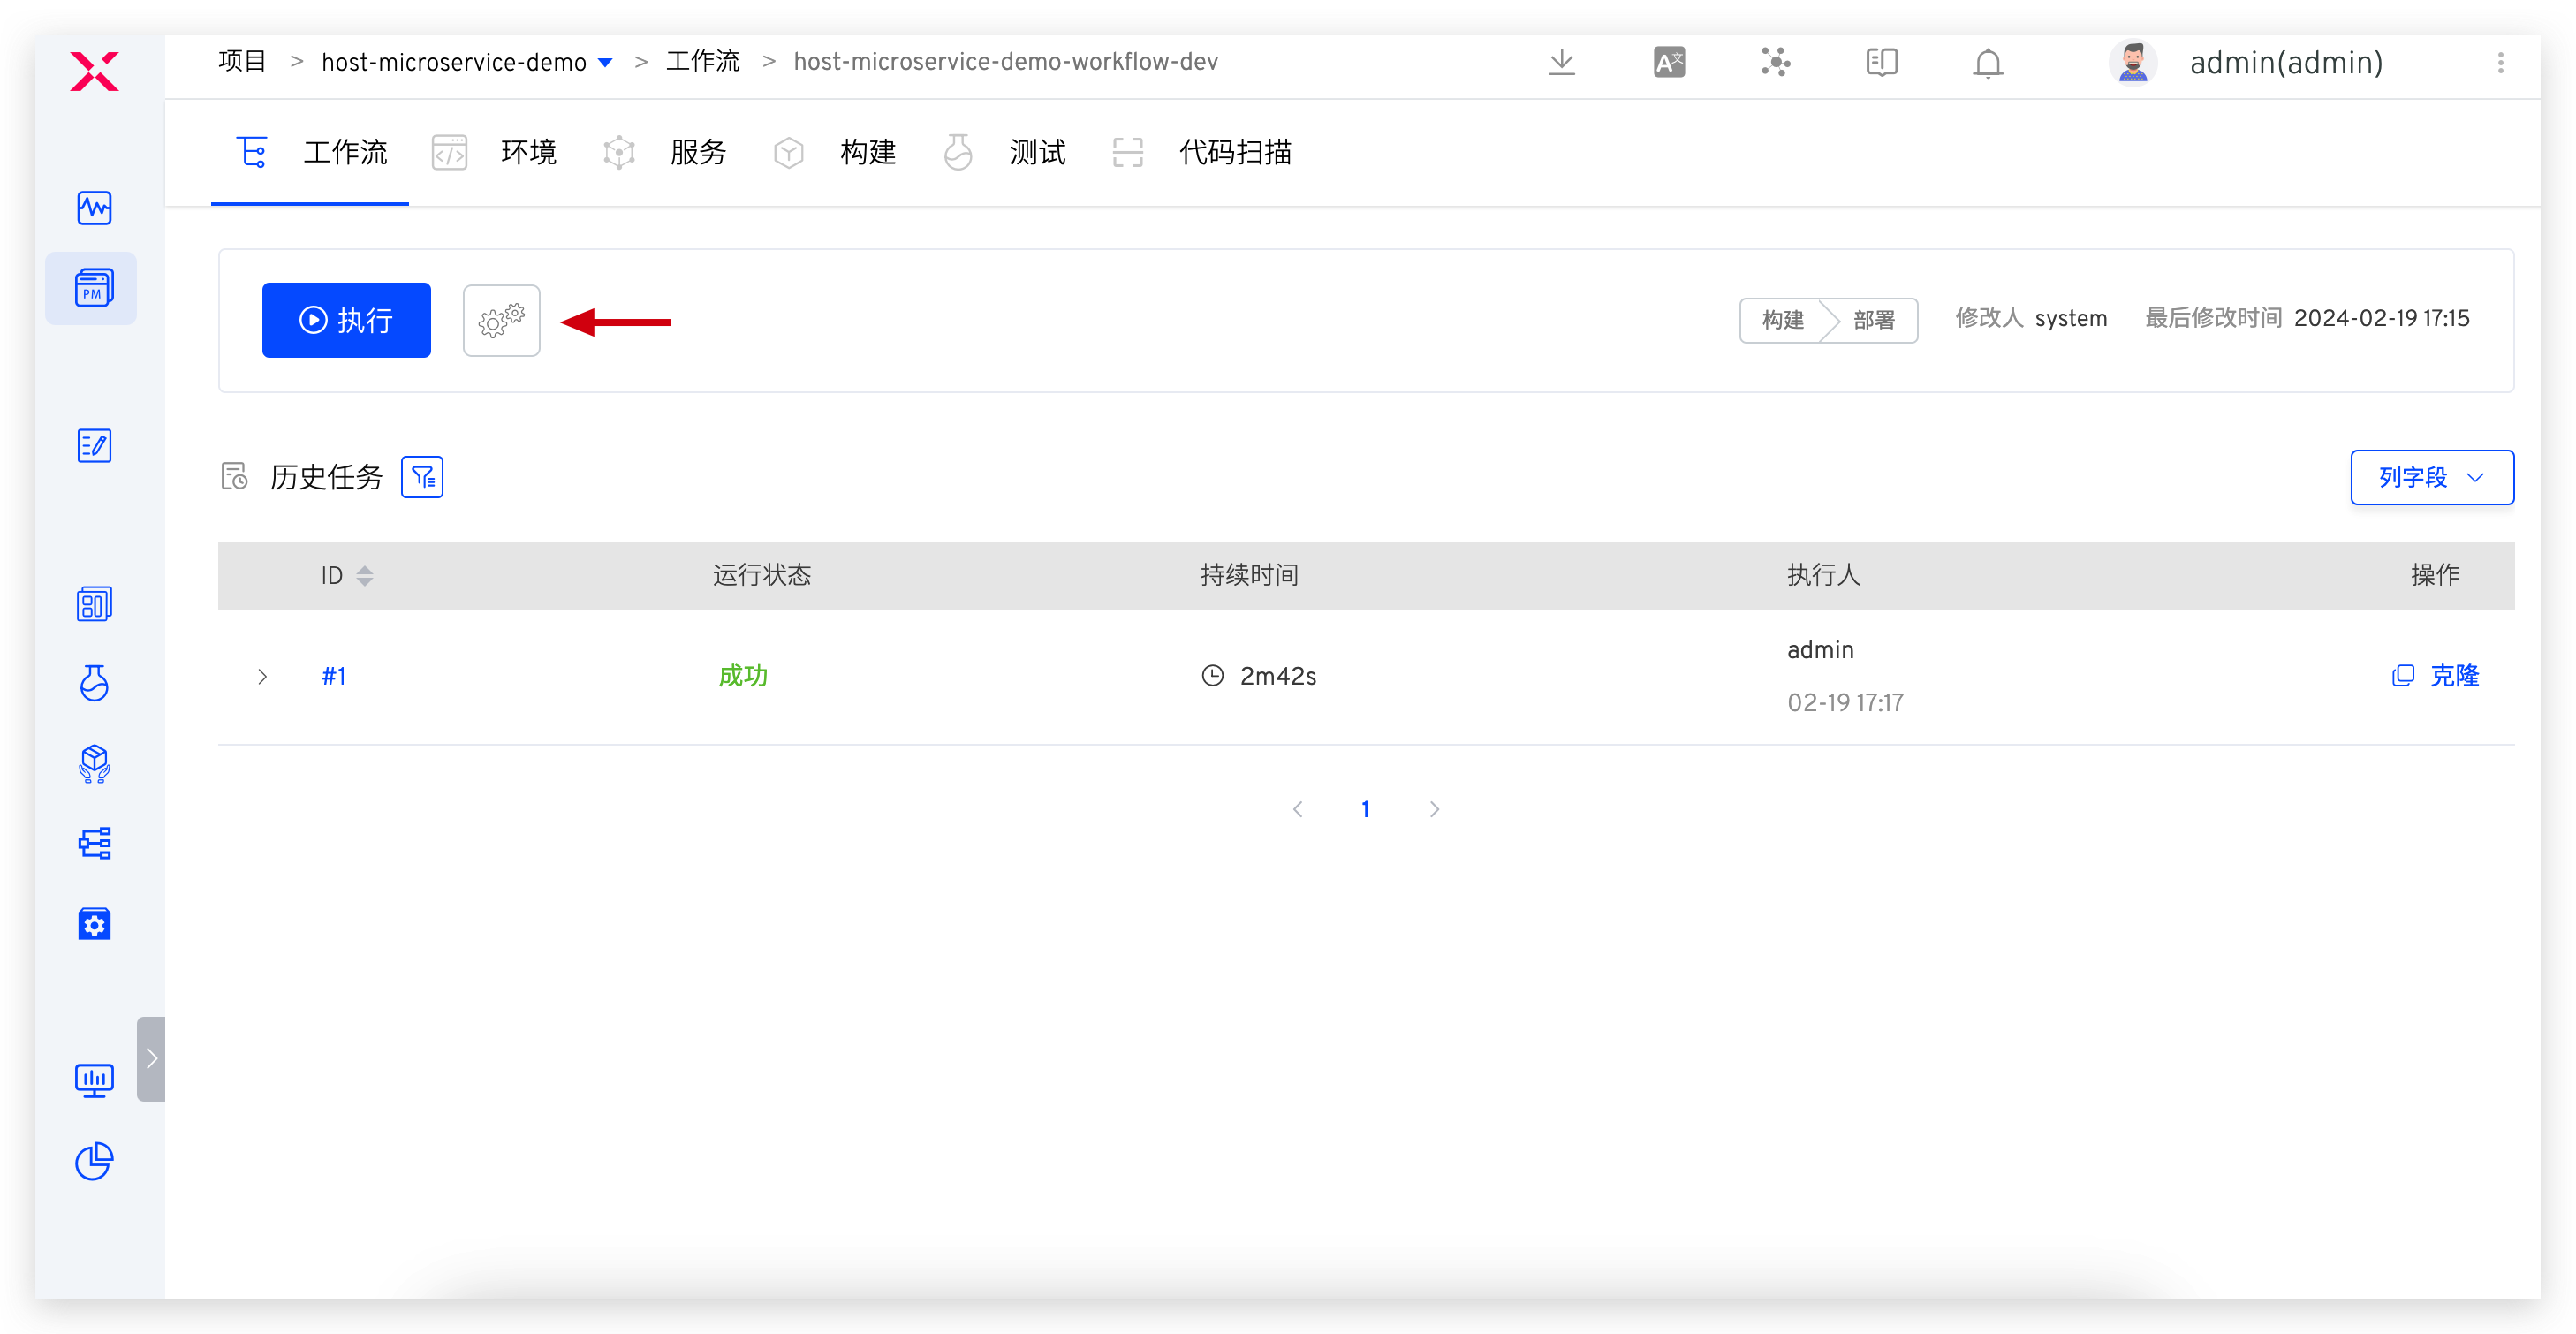Open the language switcher in top bar

pos(1668,62)
